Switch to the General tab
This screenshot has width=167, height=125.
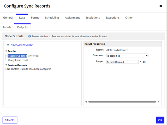[x=8, y=18]
